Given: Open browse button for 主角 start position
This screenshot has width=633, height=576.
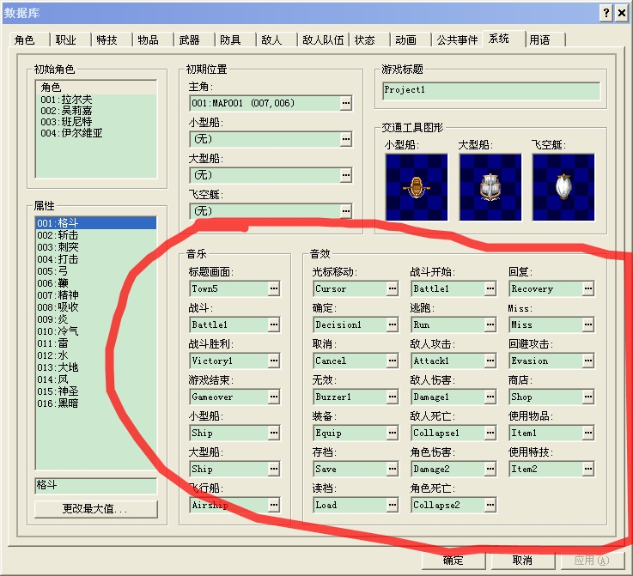Looking at the screenshot, I should click(x=346, y=103).
